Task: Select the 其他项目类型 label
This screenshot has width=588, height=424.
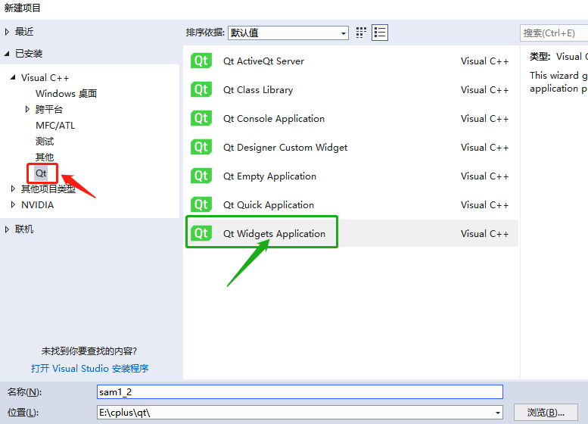Action: 48,189
